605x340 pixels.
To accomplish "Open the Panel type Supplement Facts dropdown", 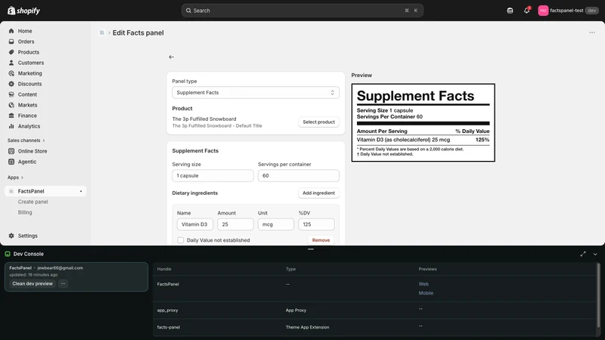I will (x=256, y=92).
